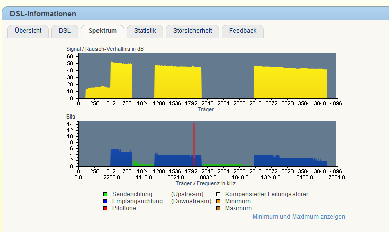This screenshot has width=389, height=232.
Task: Click the 8832.0 frequency axis value
Action: tap(208, 177)
